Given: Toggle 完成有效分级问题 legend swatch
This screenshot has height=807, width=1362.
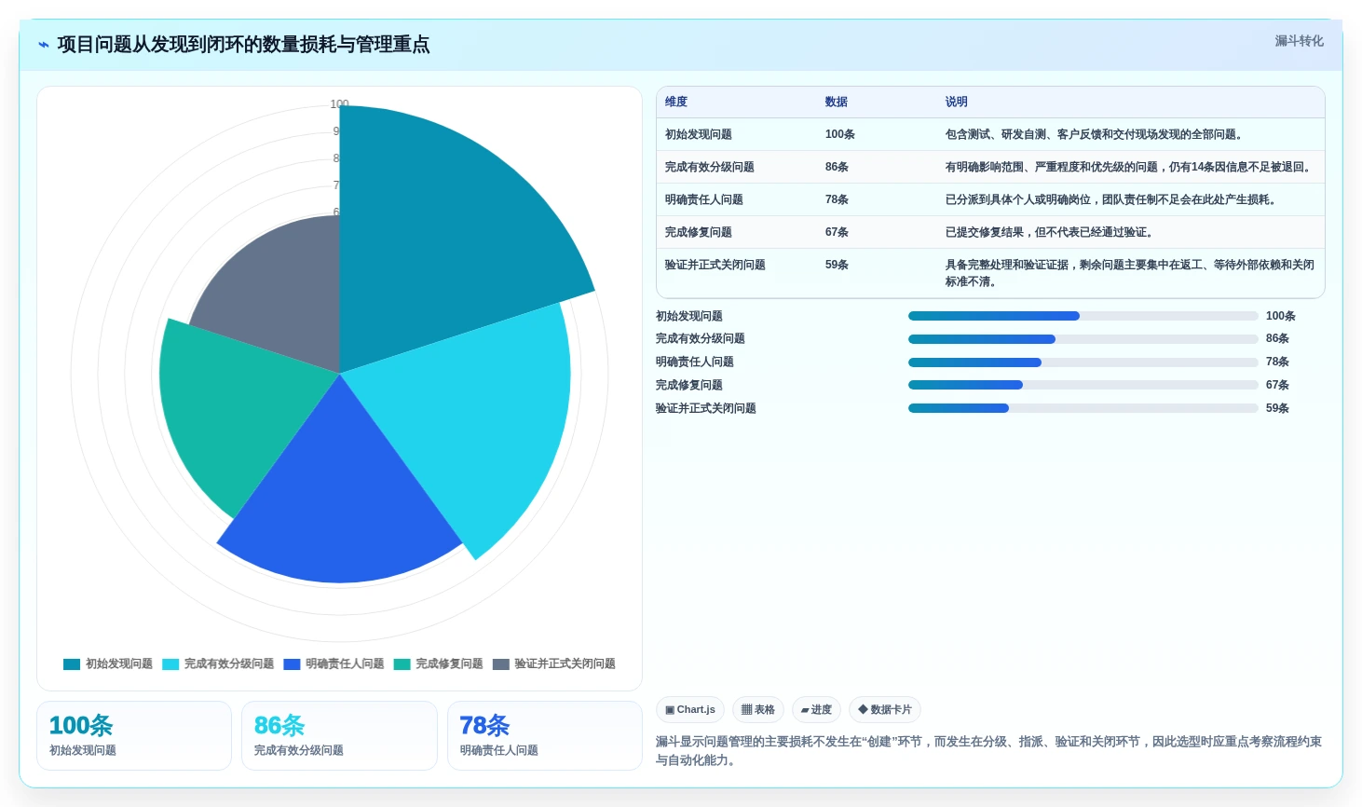Looking at the screenshot, I should (x=170, y=664).
